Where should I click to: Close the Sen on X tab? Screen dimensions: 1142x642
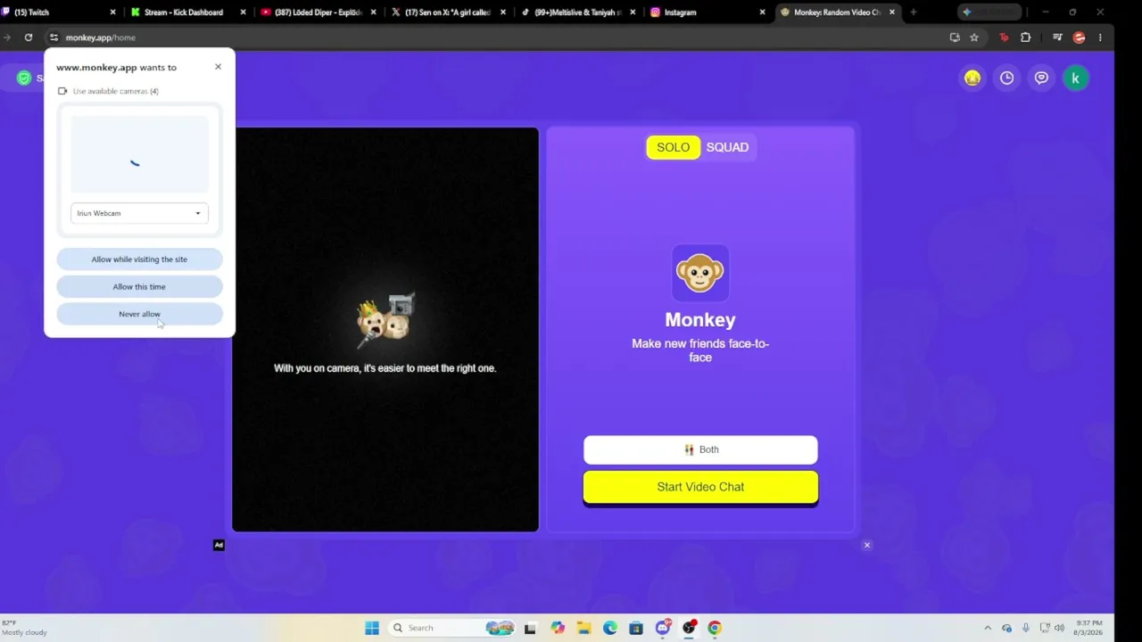[x=503, y=12]
